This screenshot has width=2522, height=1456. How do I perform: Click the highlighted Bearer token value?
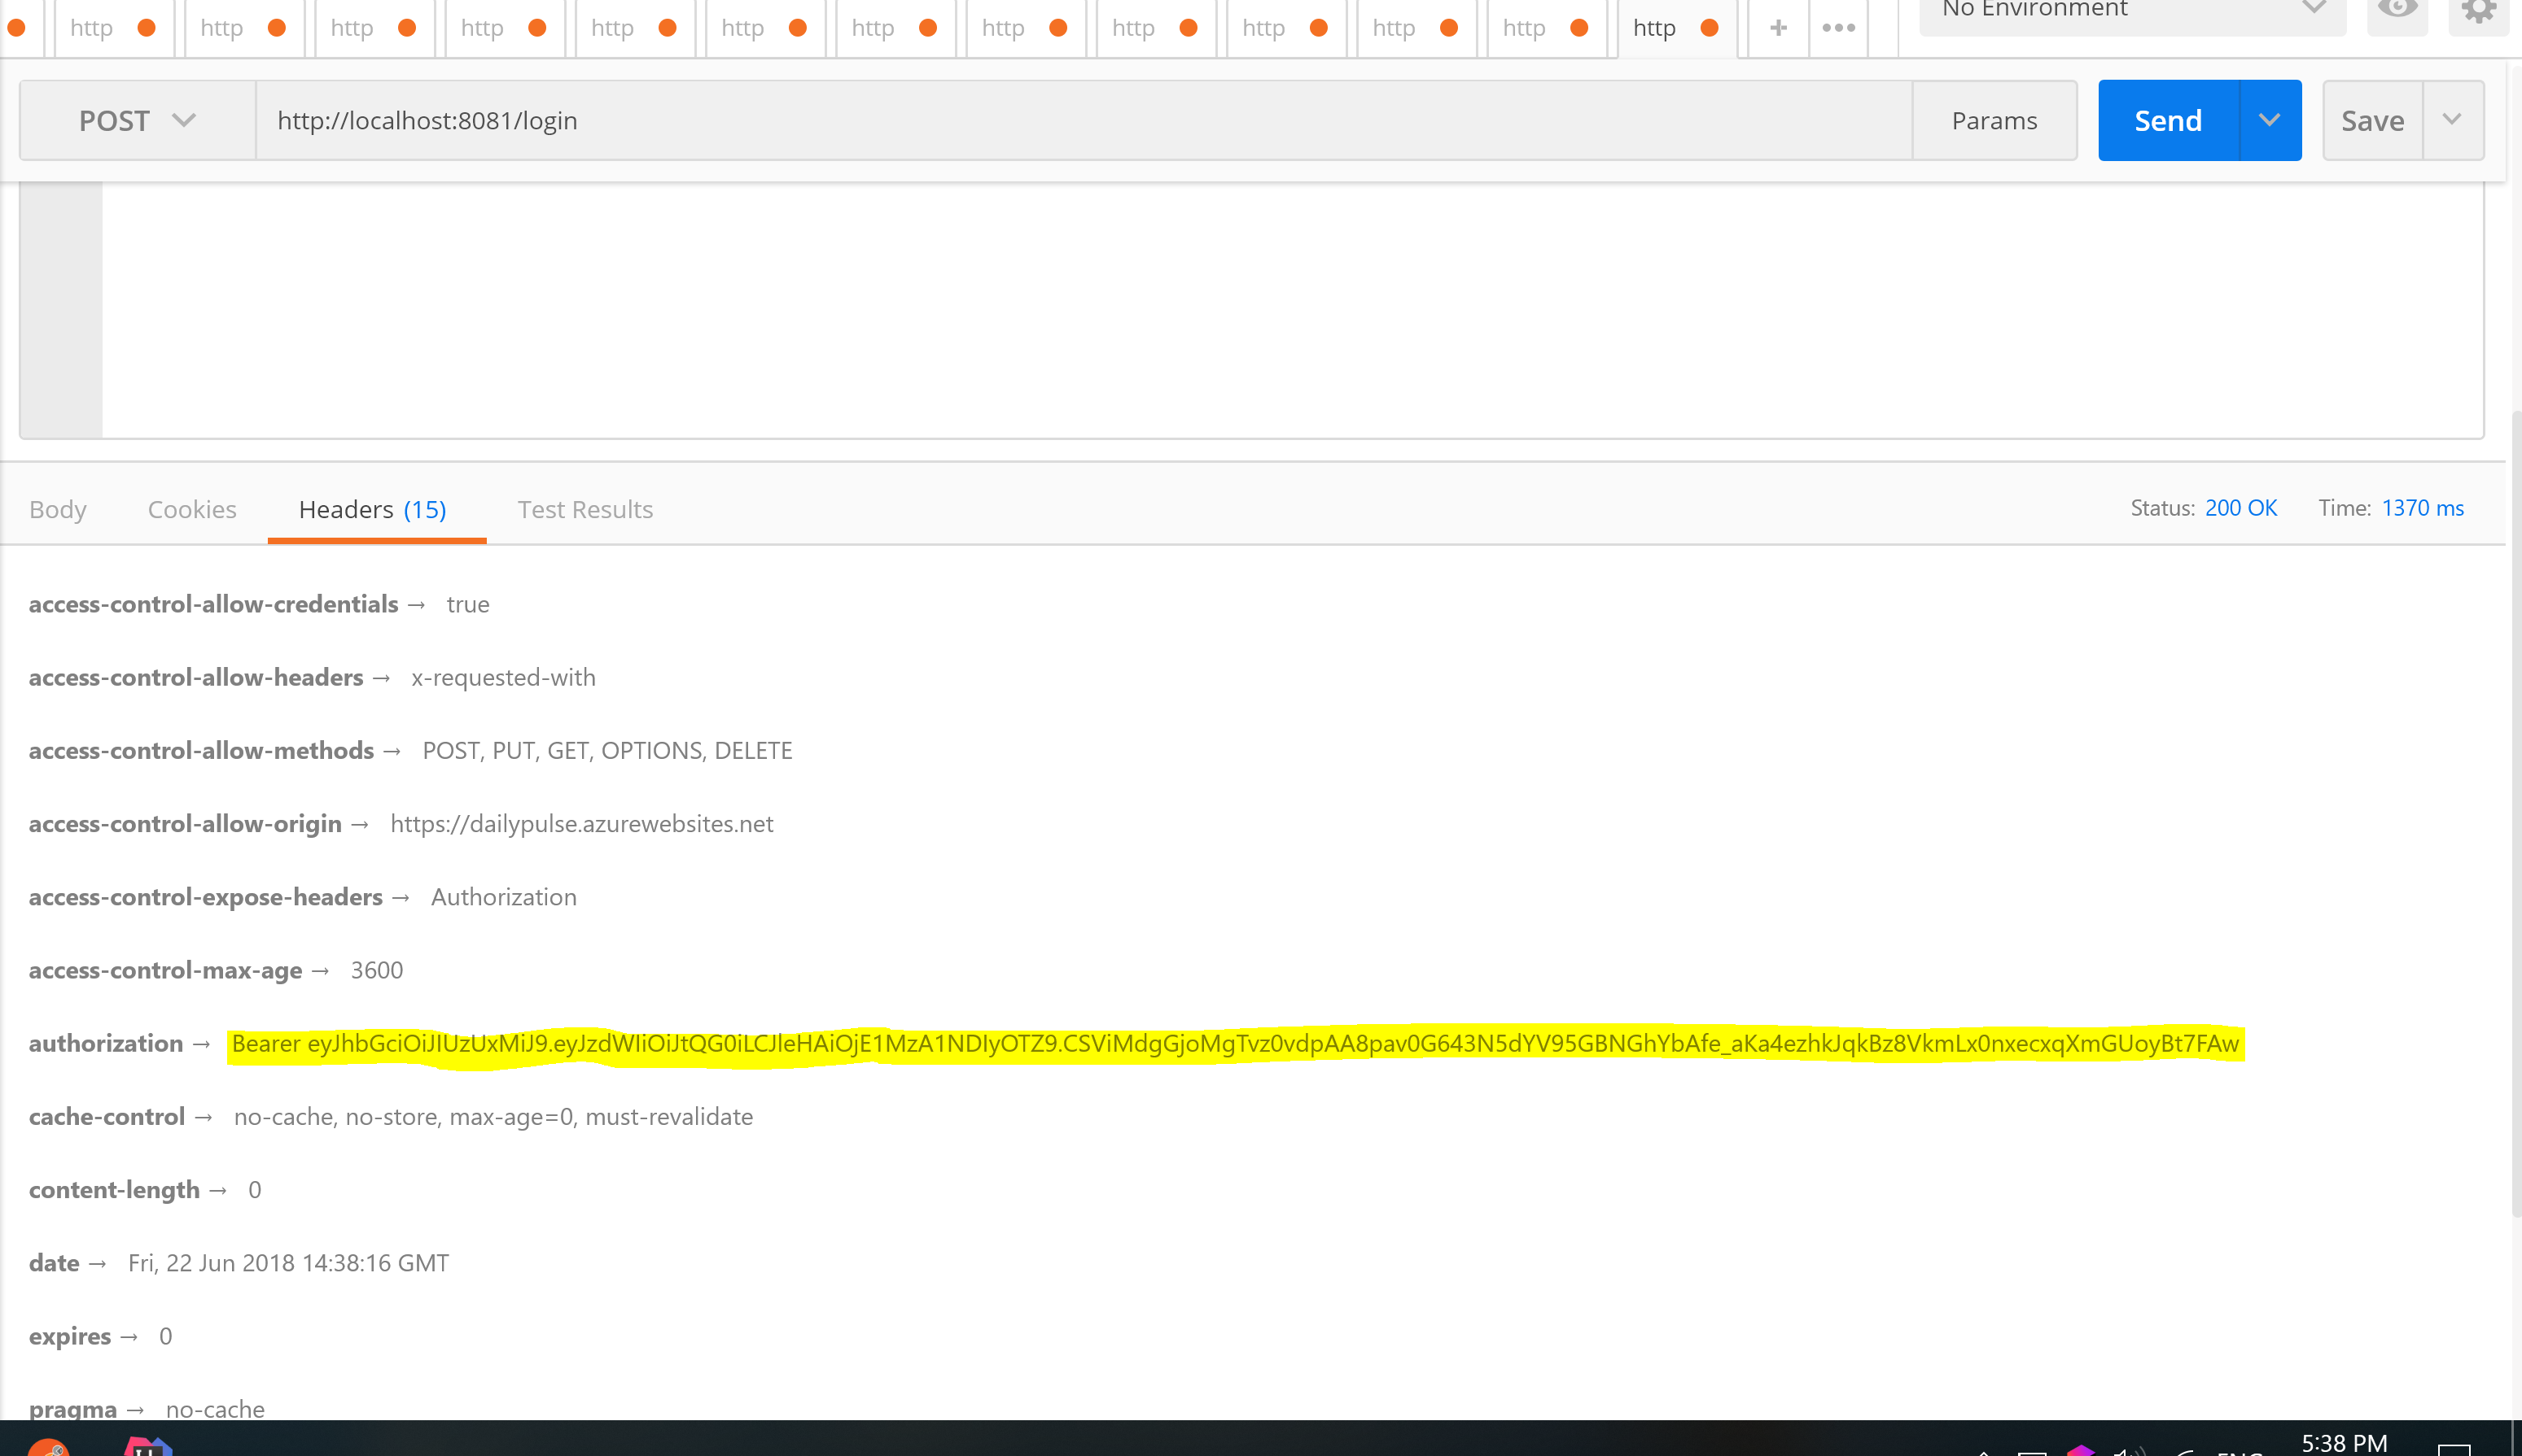[x=1234, y=1043]
